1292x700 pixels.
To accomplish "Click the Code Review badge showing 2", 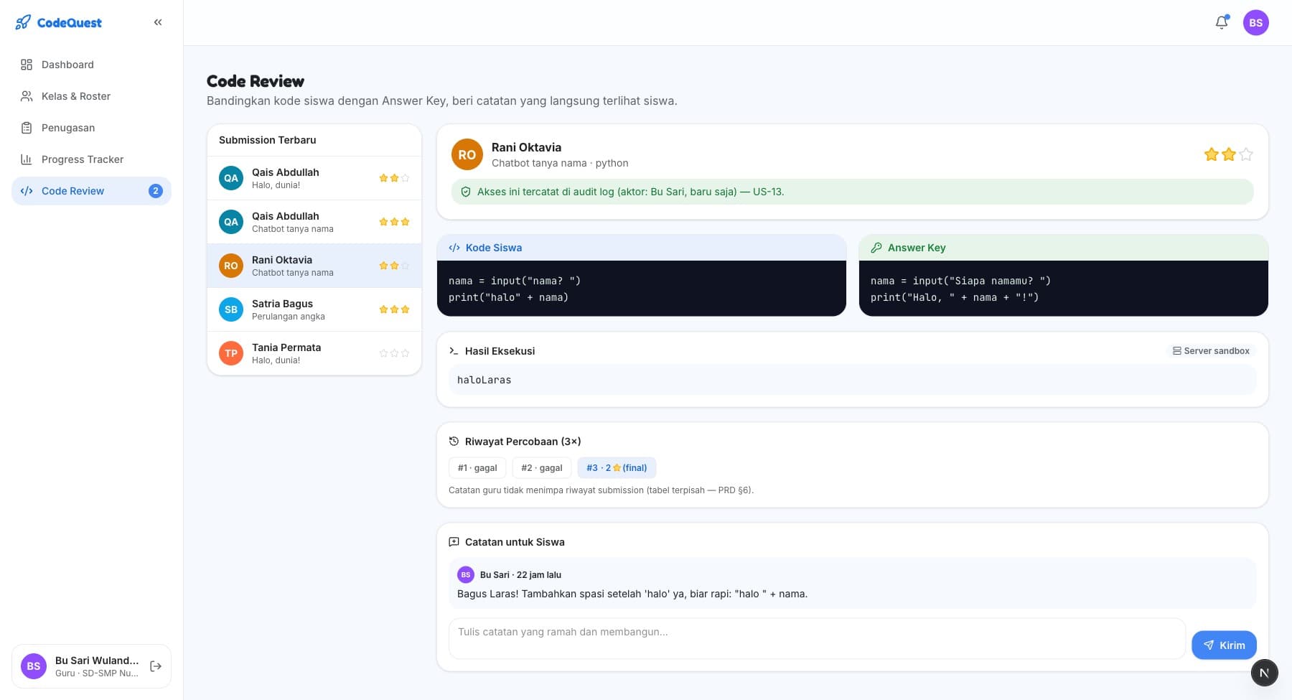I will click(156, 191).
